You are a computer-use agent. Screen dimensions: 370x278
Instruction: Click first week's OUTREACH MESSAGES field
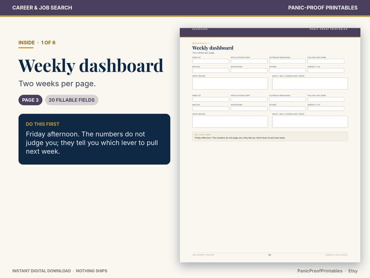click(x=288, y=61)
